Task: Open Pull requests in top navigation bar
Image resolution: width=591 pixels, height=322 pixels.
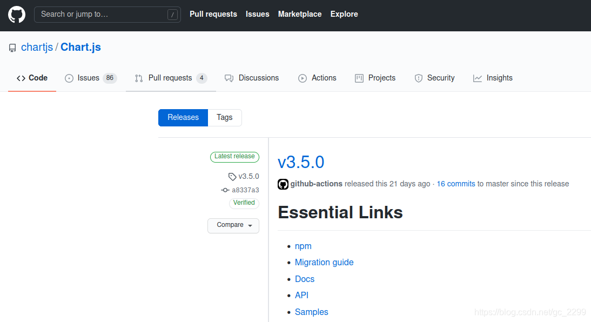Action: (213, 15)
